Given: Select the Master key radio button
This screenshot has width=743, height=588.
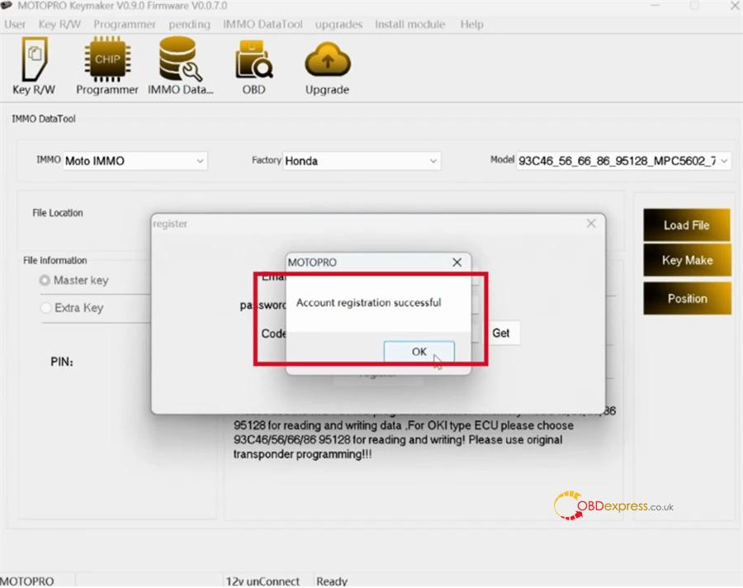Looking at the screenshot, I should pyautogui.click(x=45, y=280).
